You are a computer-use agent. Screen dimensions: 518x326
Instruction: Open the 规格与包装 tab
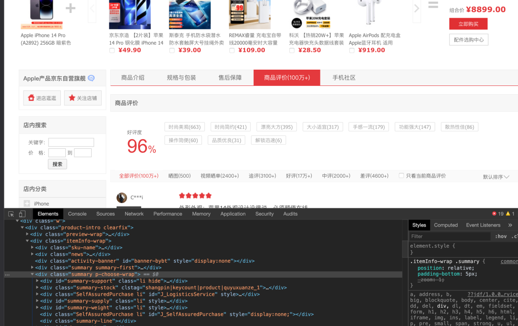click(181, 78)
